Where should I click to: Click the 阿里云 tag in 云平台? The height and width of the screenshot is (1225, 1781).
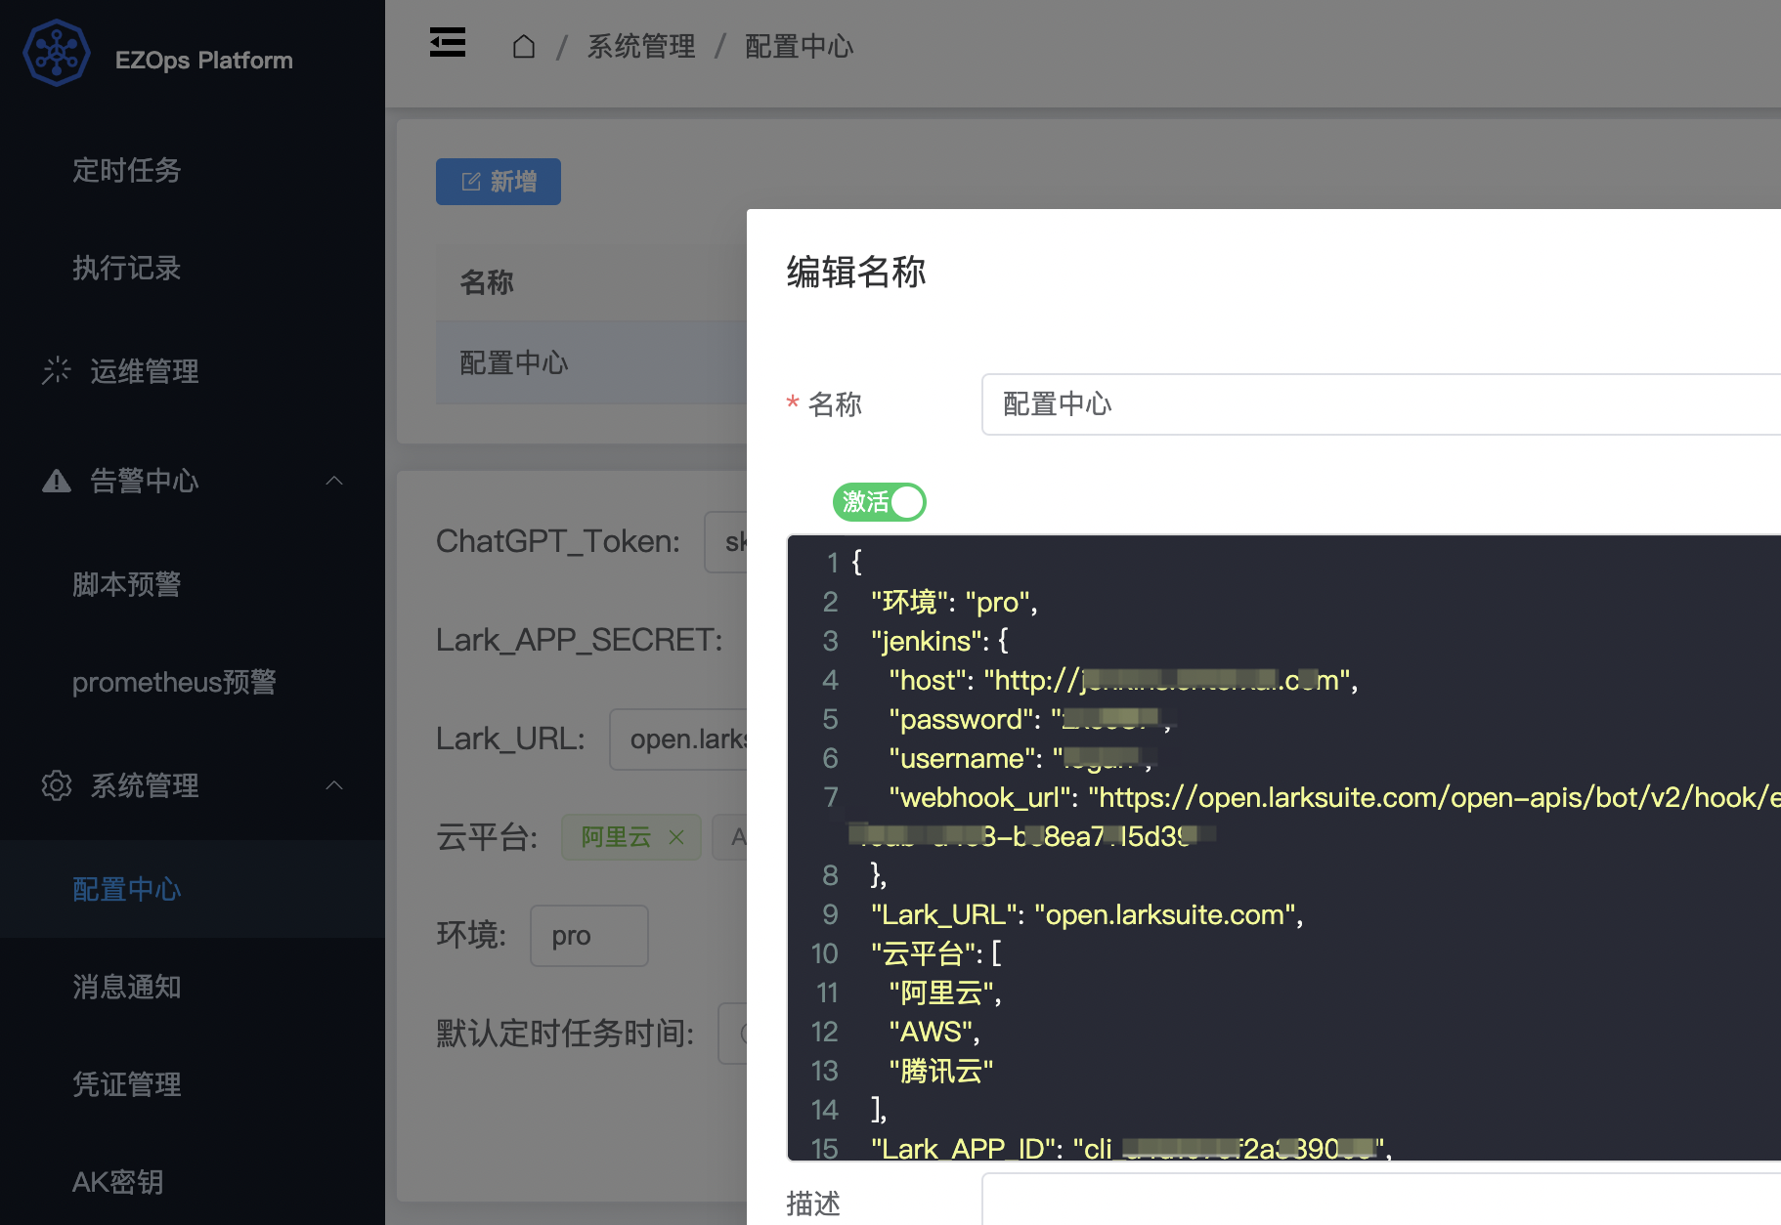pos(630,837)
